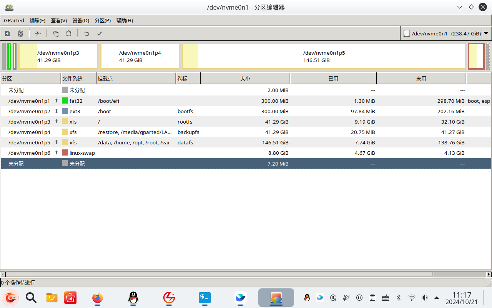The width and height of the screenshot is (492, 308).
Task: Open the app store in the taskbar
Action: (70, 298)
